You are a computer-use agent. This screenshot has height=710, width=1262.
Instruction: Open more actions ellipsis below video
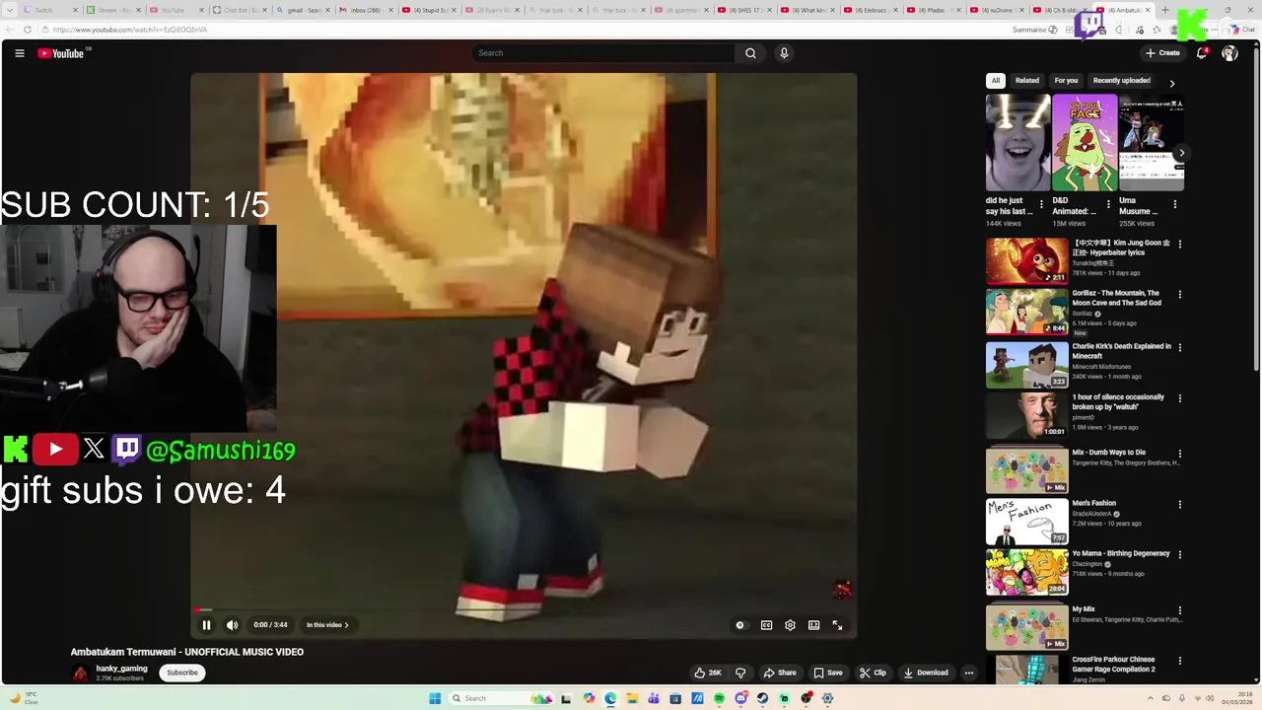(x=969, y=673)
